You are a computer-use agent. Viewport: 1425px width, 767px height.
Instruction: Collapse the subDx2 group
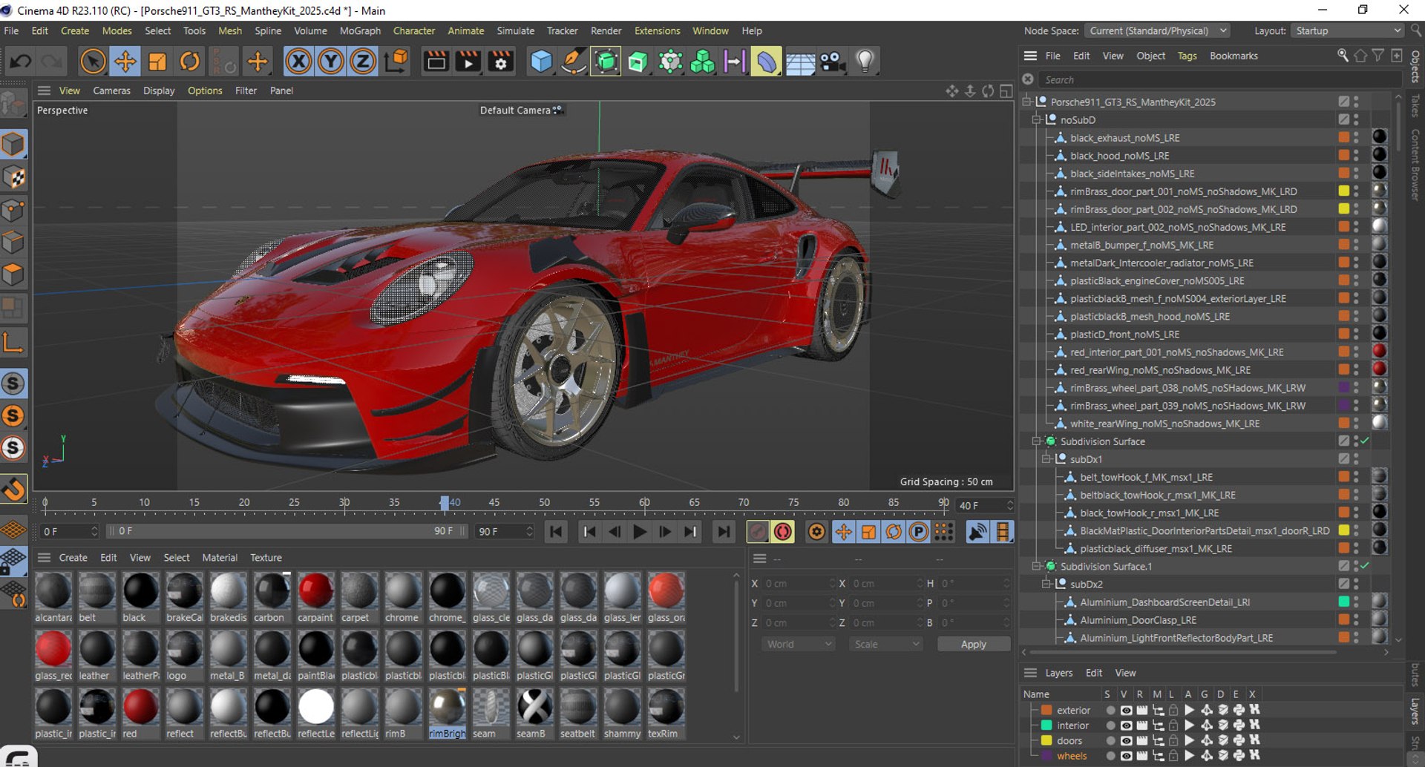point(1046,584)
